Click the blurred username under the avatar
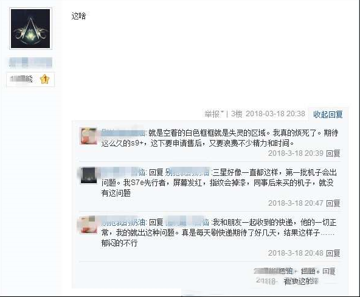This screenshot has width=360, height=297. pos(30,63)
